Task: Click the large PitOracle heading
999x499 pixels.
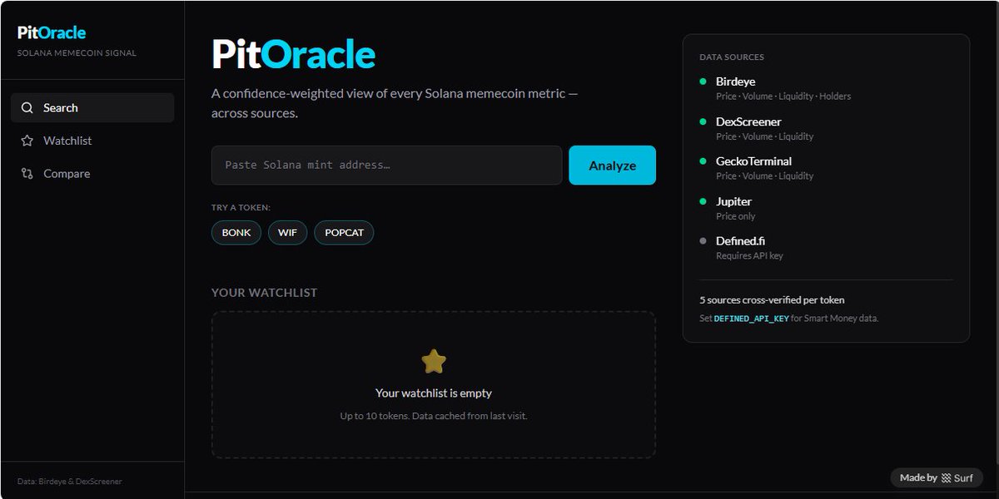Action: click(293, 54)
